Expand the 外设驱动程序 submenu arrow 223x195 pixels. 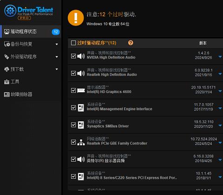click(57, 57)
